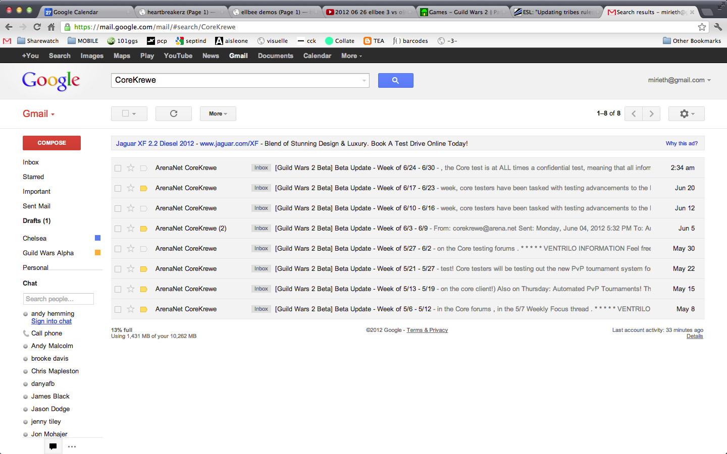Star the Week of 6/24 - 6/30 email

coord(131,167)
